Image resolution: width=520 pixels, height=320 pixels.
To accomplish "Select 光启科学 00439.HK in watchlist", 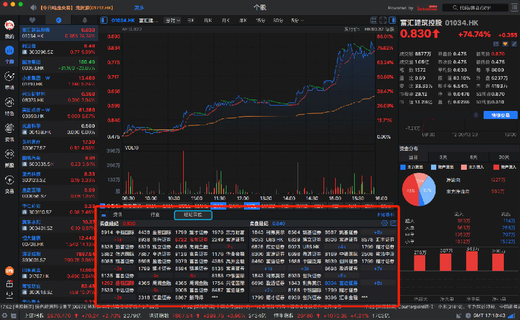I will tap(59, 129).
